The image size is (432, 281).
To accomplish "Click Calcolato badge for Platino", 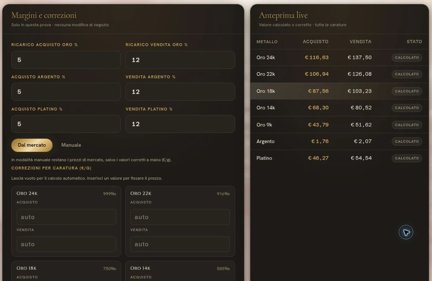I will pyautogui.click(x=407, y=158).
